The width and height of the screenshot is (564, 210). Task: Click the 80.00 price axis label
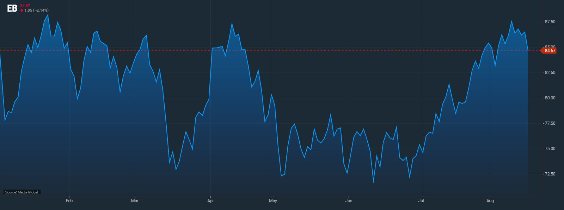coord(550,98)
